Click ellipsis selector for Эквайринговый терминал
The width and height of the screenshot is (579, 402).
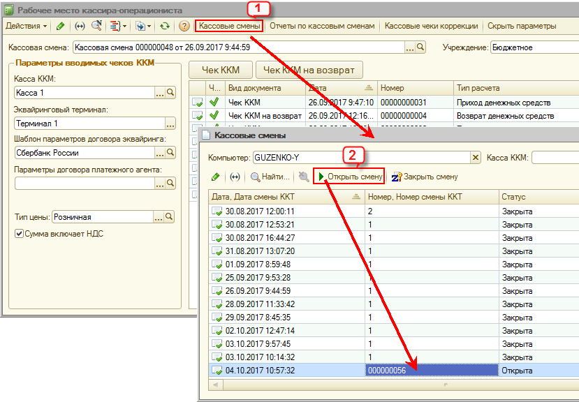click(170, 124)
